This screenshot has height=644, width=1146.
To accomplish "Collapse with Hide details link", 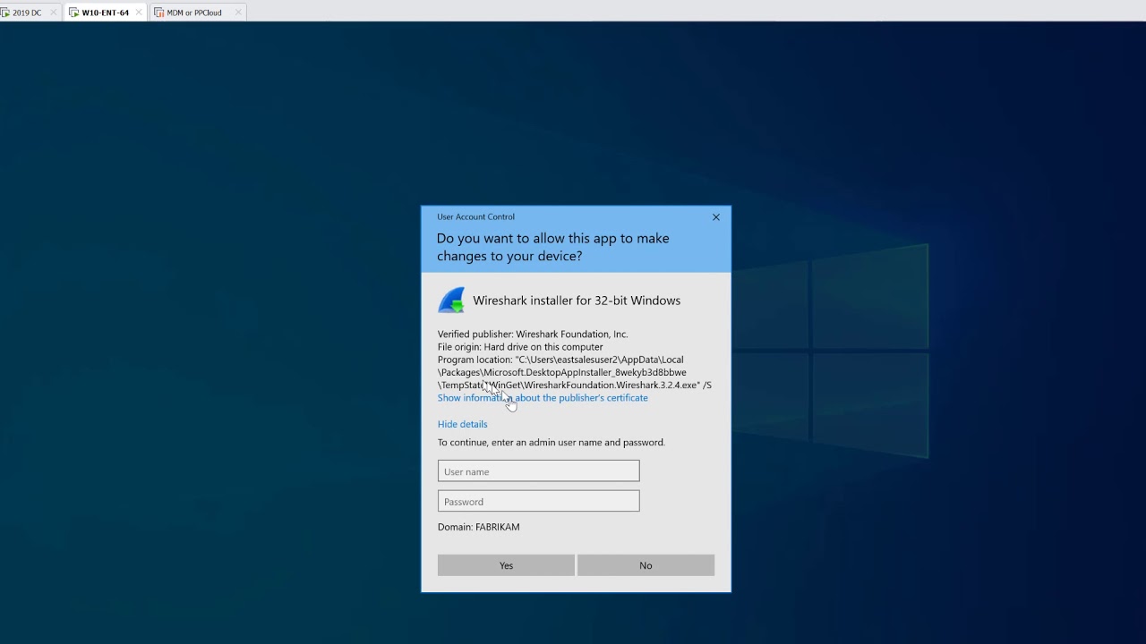I will (463, 424).
